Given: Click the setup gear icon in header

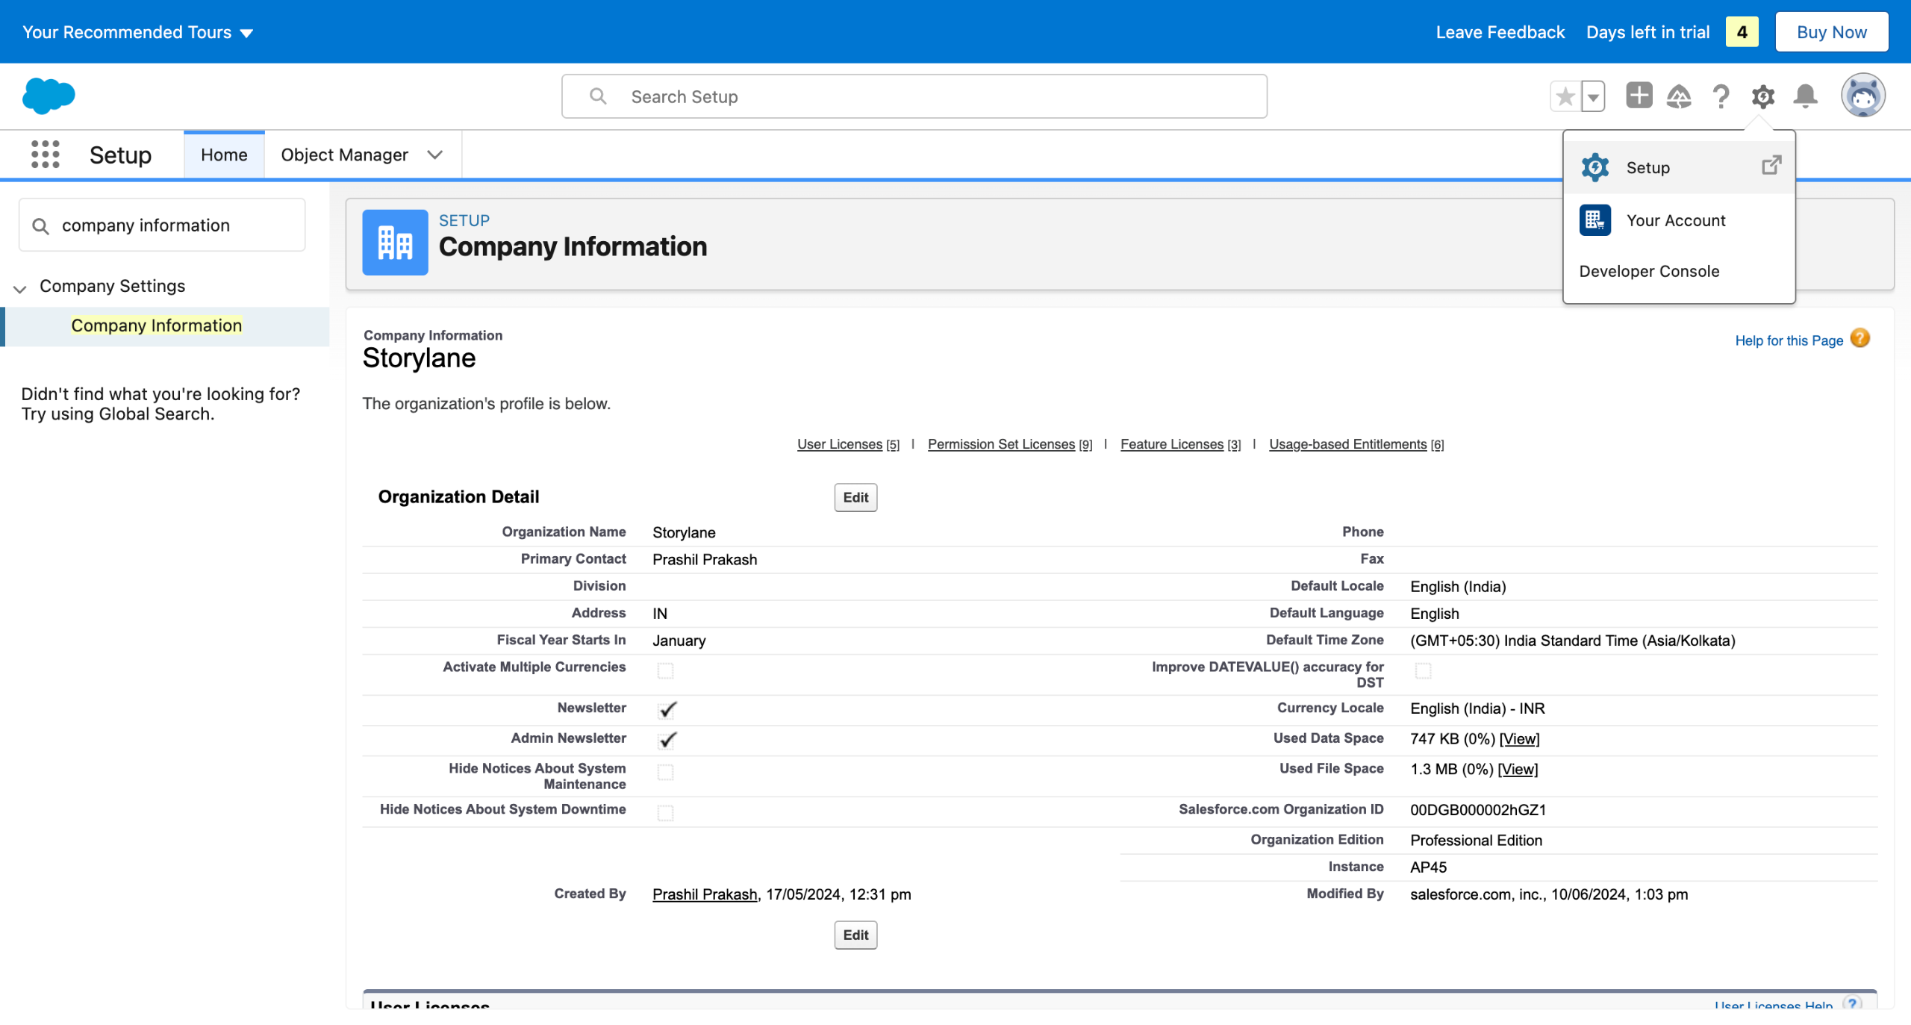Looking at the screenshot, I should [1763, 96].
